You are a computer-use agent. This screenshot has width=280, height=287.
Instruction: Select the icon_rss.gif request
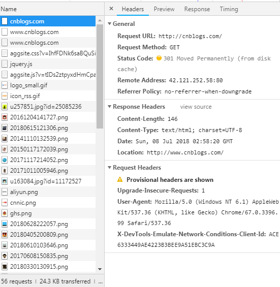[x=48, y=95]
